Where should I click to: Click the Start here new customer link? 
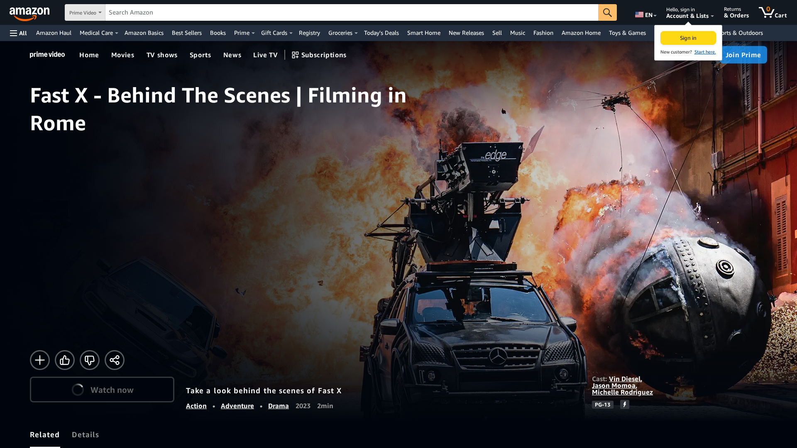coord(705,52)
